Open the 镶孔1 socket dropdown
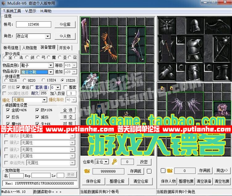This screenshot has width=232, height=196. (72, 136)
